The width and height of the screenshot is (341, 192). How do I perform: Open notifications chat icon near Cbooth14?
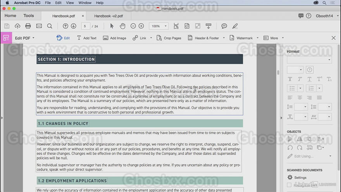[x=301, y=16]
